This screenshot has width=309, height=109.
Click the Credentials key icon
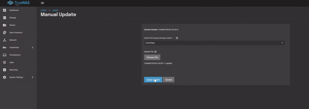point(5,48)
